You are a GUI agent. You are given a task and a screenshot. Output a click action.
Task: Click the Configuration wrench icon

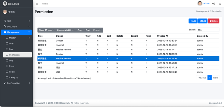pyautogui.click(x=5, y=83)
